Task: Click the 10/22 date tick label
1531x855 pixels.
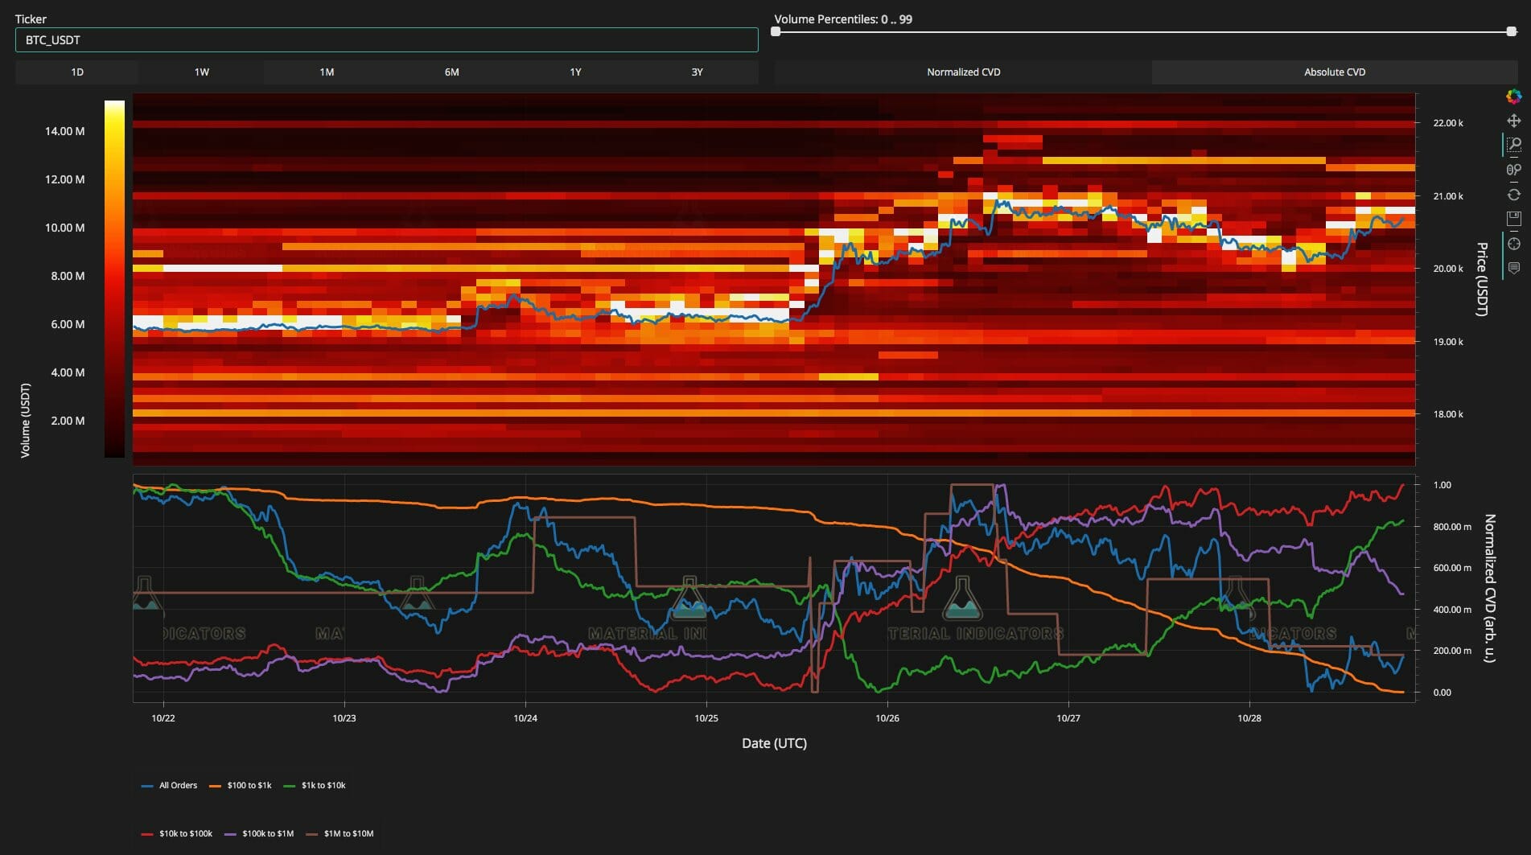Action: pos(163,718)
